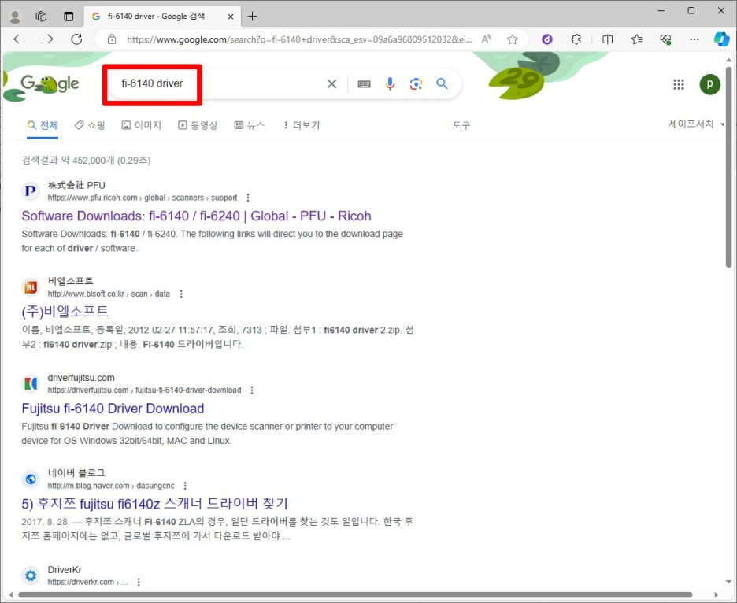Open Fujitsu fi-6140 Driver Download link
Viewport: 737px width, 603px height.
113,409
